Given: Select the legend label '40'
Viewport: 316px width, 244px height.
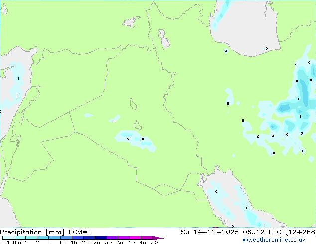Looking at the screenshot, I should [x=131, y=242].
